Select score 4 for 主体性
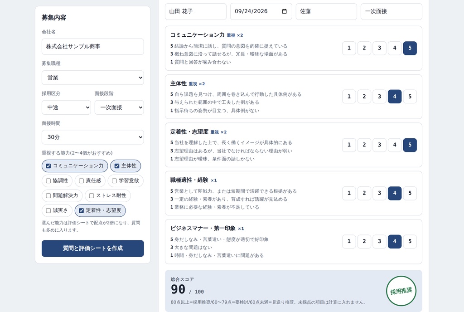 click(x=395, y=97)
